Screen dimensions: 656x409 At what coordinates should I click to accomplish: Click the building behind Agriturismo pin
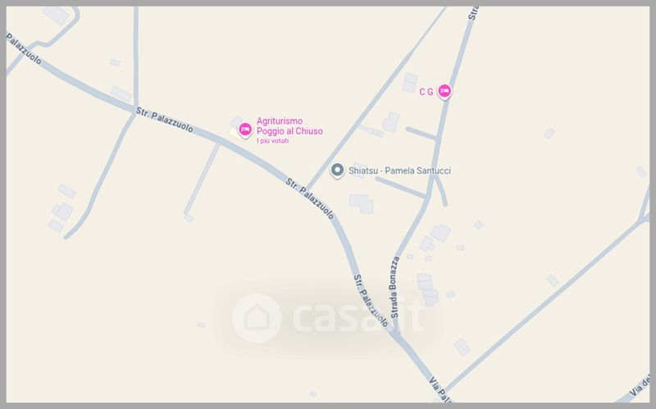[x=235, y=128]
